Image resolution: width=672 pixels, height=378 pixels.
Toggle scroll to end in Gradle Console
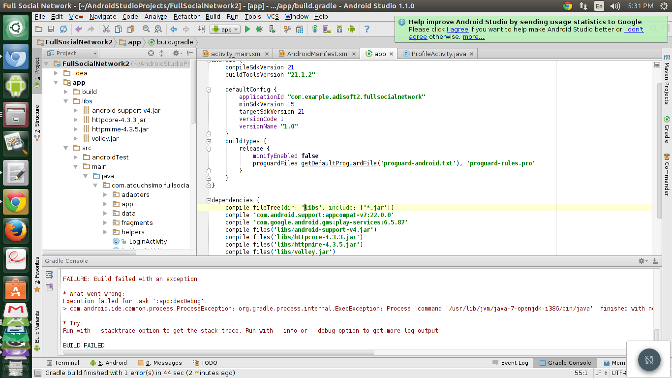click(49, 287)
